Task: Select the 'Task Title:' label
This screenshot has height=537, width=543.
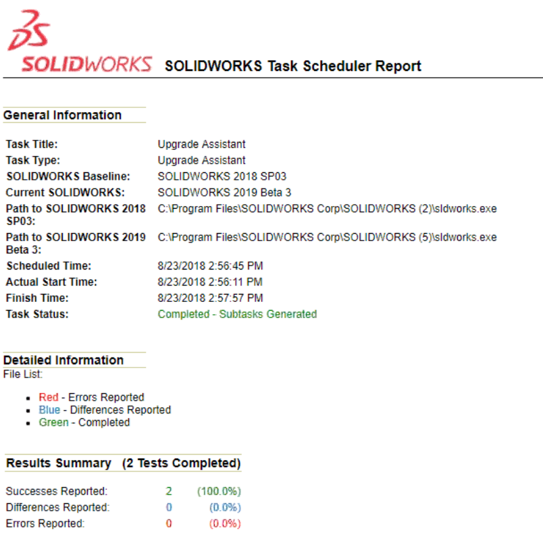Action: tap(32, 144)
